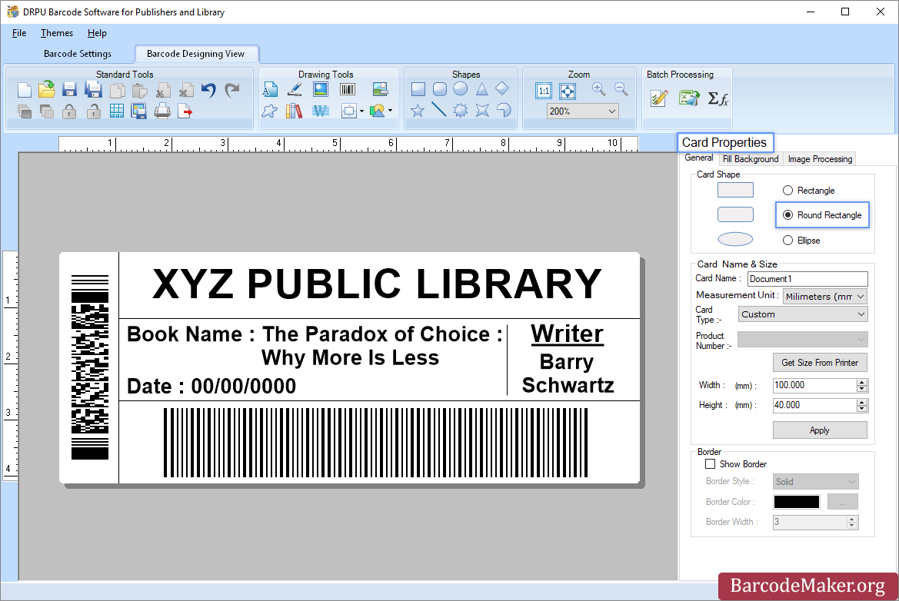Switch to the Barcode Settings tab
Viewport: 899px width, 601px height.
pos(78,54)
